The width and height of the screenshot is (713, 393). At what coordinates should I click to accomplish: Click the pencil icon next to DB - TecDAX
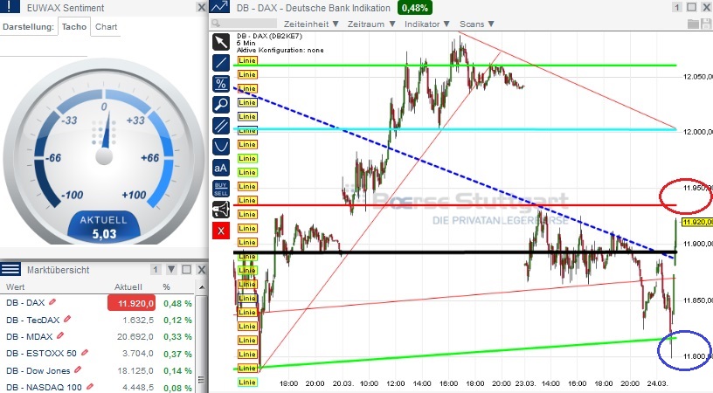click(x=67, y=319)
